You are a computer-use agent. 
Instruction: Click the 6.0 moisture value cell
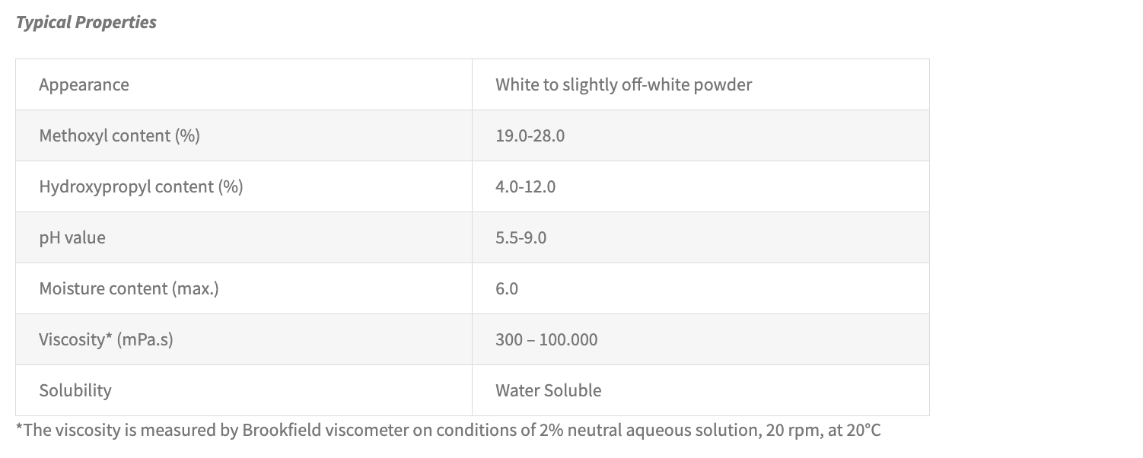coord(507,288)
